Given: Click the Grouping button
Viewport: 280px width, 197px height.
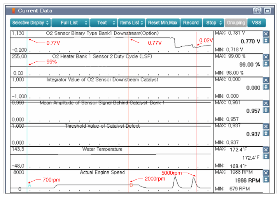Looking at the screenshot, I should [235, 23].
